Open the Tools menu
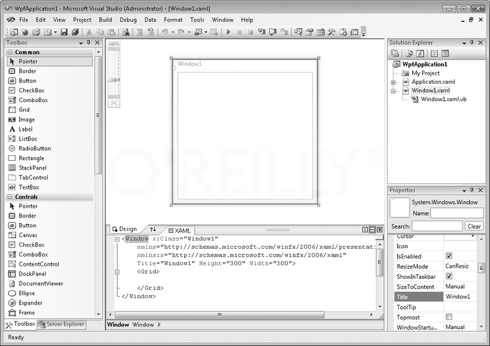Image resolution: width=490 pixels, height=346 pixels. point(197,20)
